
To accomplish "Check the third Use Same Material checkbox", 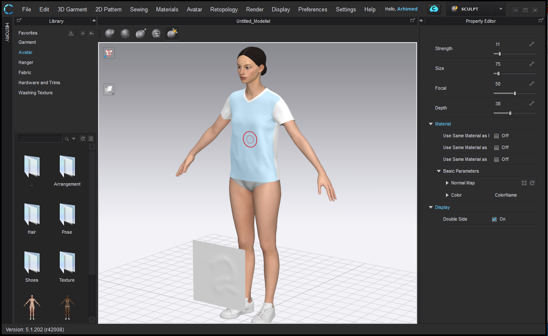I will coord(496,160).
